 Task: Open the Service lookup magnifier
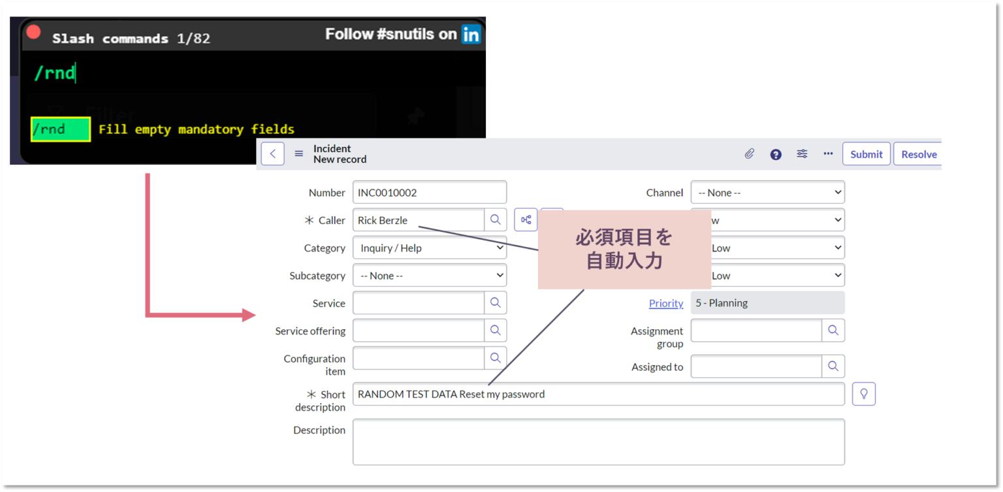[496, 303]
